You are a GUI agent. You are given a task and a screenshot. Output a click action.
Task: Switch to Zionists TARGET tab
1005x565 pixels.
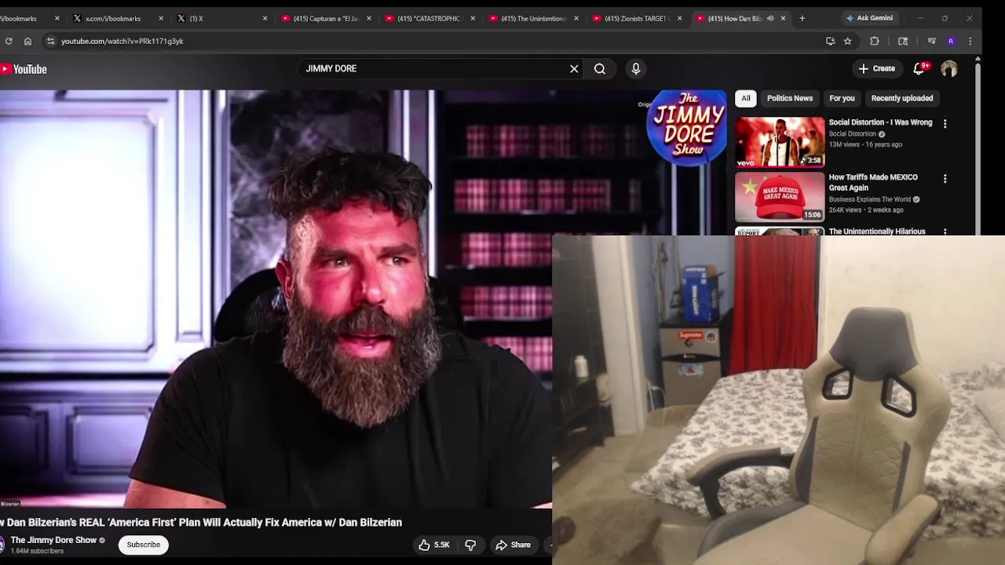636,18
